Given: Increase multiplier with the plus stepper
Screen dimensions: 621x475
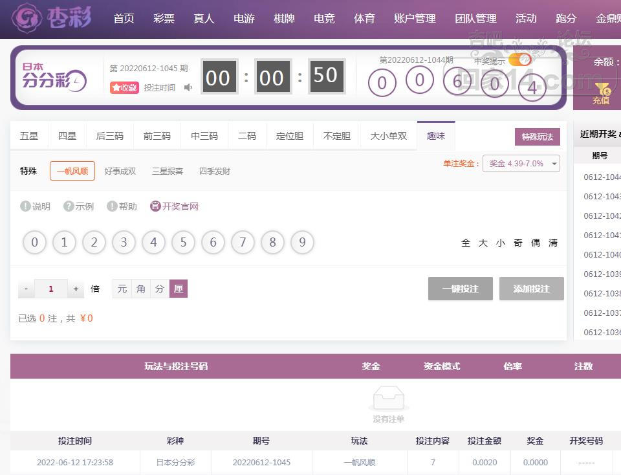Looking at the screenshot, I should 76,289.
